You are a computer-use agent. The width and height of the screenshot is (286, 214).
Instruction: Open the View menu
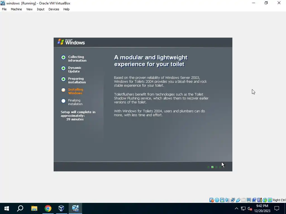coord(29,9)
